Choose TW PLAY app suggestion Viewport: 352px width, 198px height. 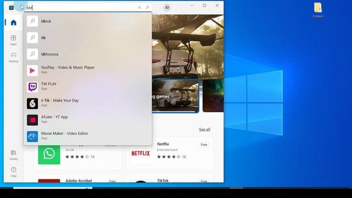tap(88, 87)
